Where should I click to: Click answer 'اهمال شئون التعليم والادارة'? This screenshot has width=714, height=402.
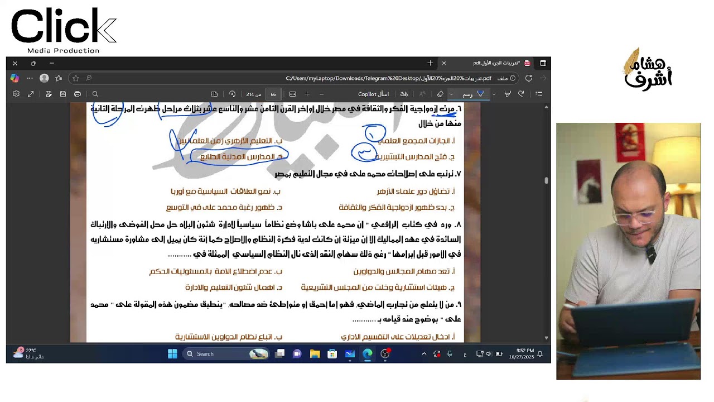[229, 287]
